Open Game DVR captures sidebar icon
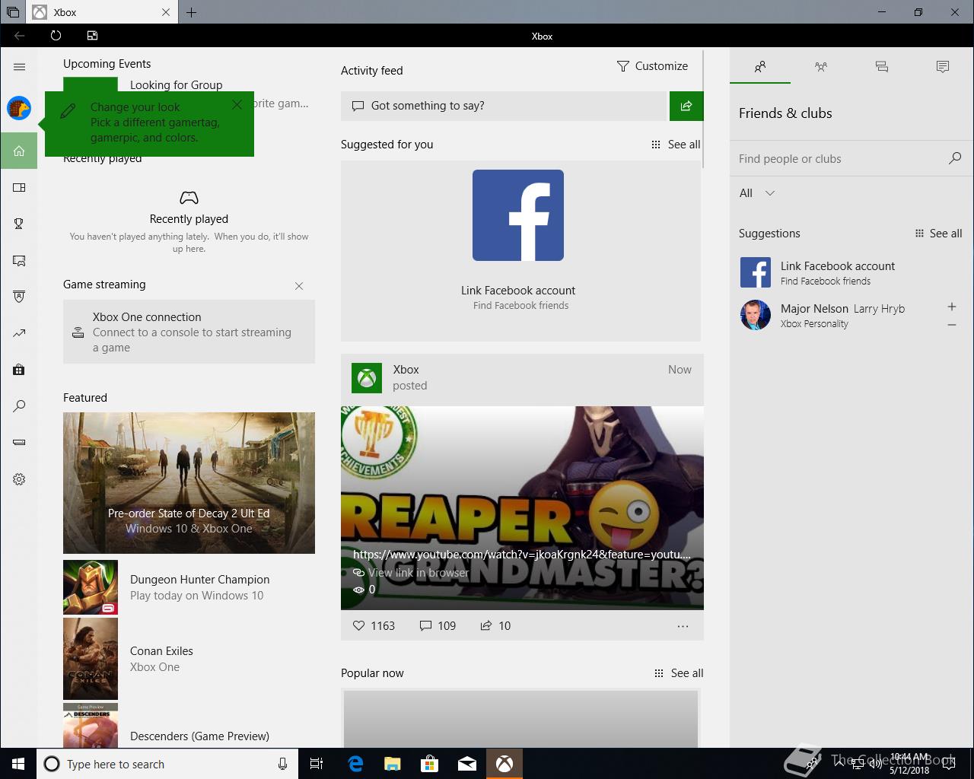The height and width of the screenshot is (779, 974). (x=19, y=260)
